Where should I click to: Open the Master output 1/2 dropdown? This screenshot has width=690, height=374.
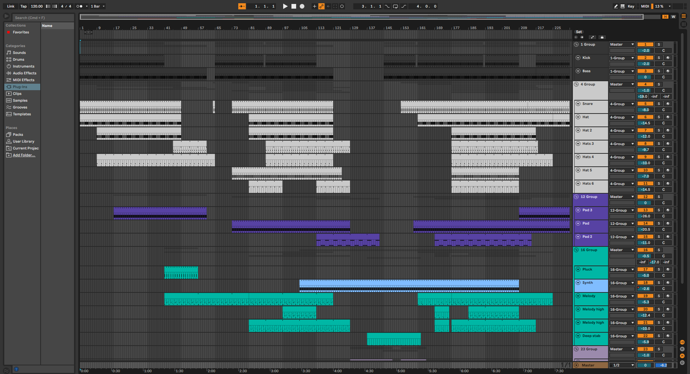click(x=622, y=365)
